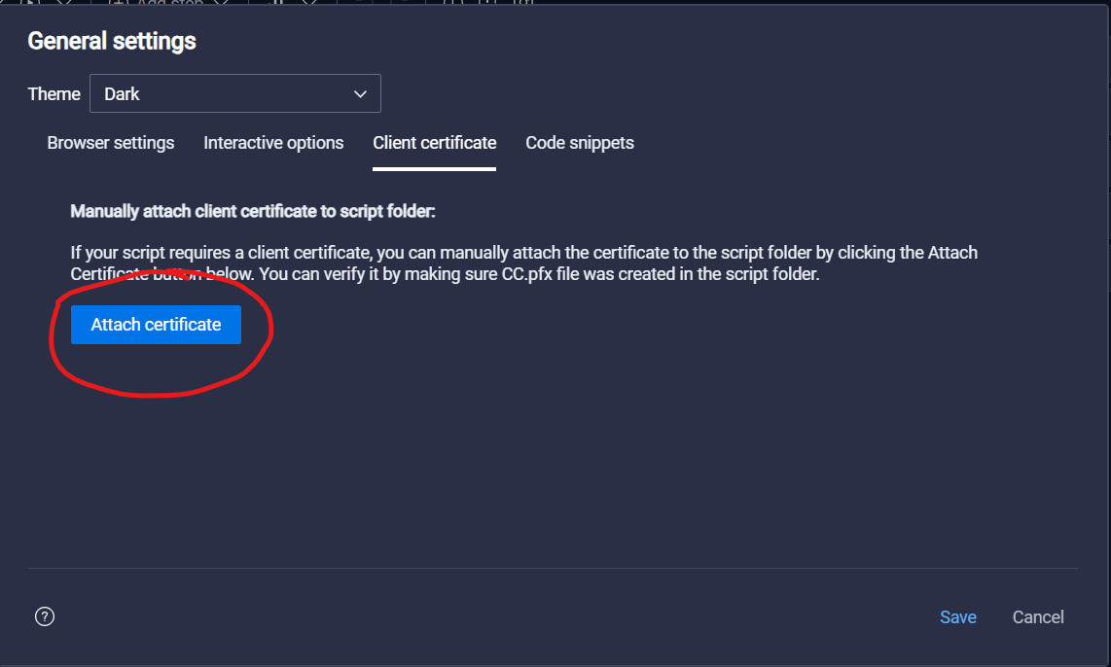Switch to the Browser settings tab
The width and height of the screenshot is (1111, 667).
click(111, 143)
